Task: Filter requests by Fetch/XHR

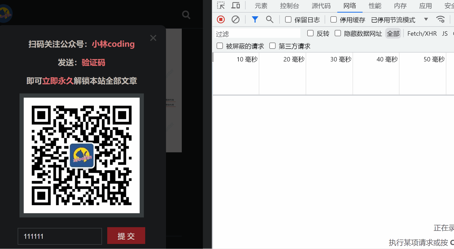Action: (x=422, y=34)
